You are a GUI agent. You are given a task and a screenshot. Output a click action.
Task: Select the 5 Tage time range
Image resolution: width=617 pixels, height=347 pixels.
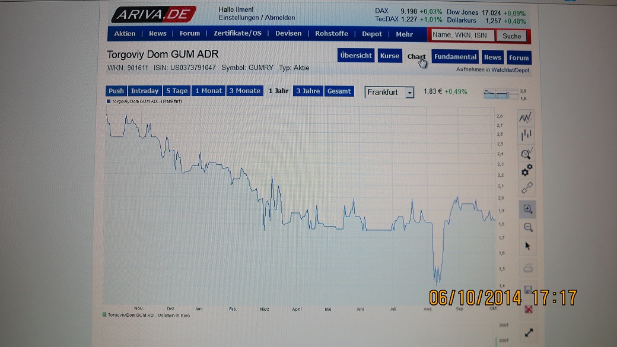(x=177, y=91)
